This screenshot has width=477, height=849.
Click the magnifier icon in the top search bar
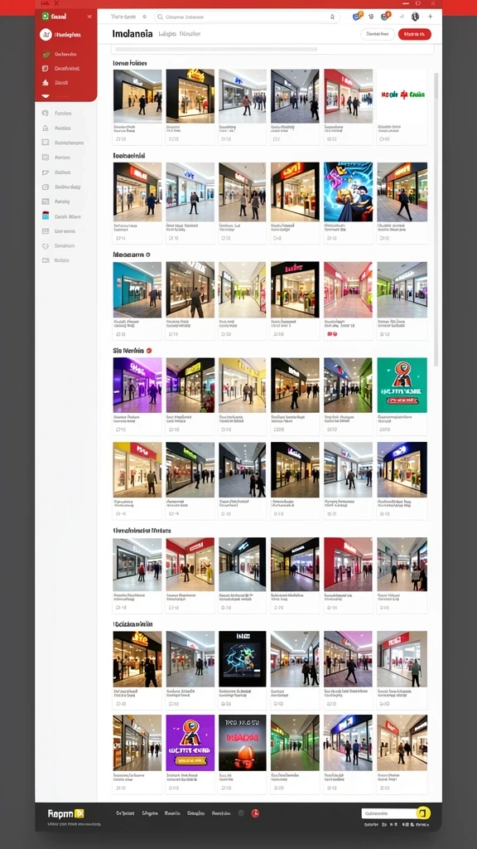click(160, 17)
